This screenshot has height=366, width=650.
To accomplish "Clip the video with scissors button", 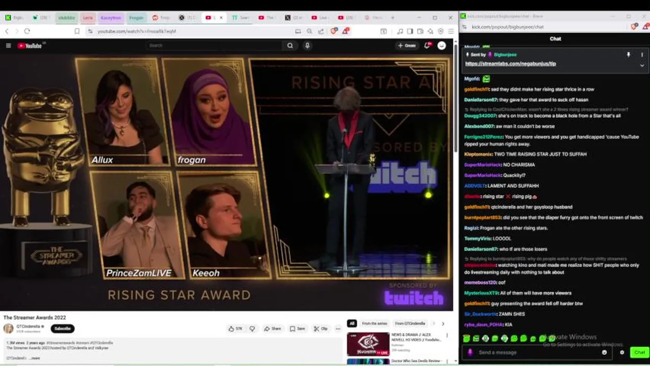I will tap(320, 329).
